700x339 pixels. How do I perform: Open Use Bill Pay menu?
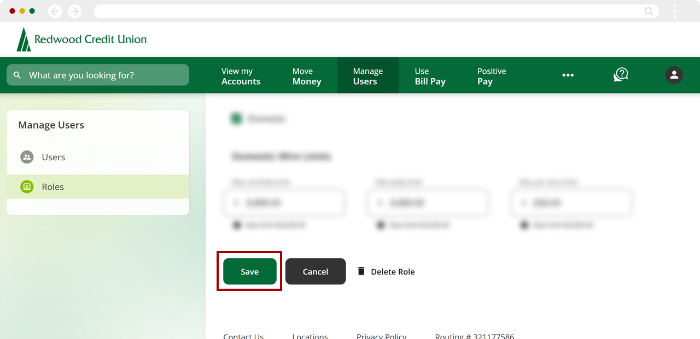click(430, 76)
